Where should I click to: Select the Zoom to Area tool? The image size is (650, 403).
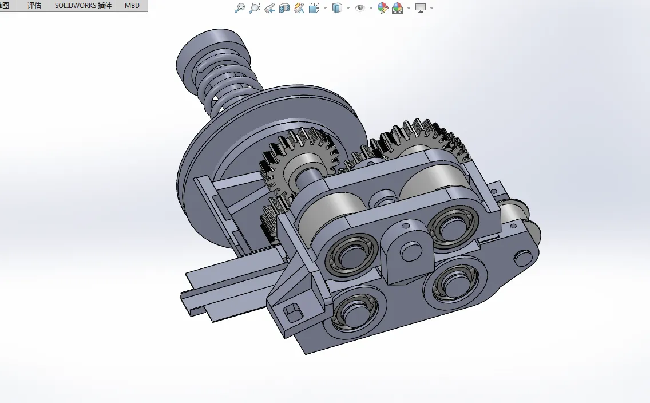[254, 8]
